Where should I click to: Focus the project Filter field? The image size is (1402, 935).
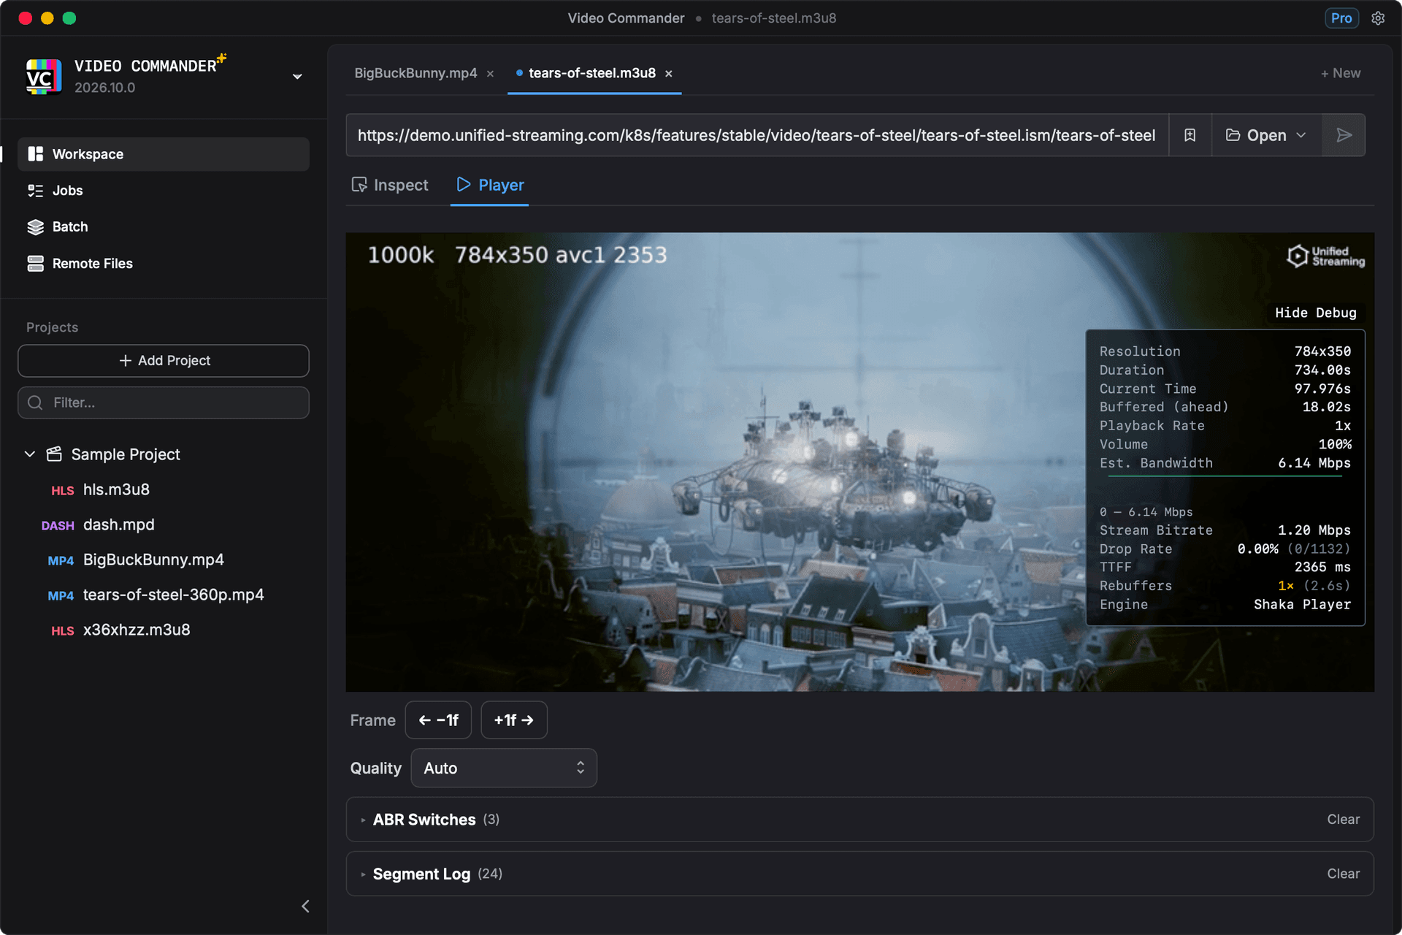pyautogui.click(x=164, y=402)
